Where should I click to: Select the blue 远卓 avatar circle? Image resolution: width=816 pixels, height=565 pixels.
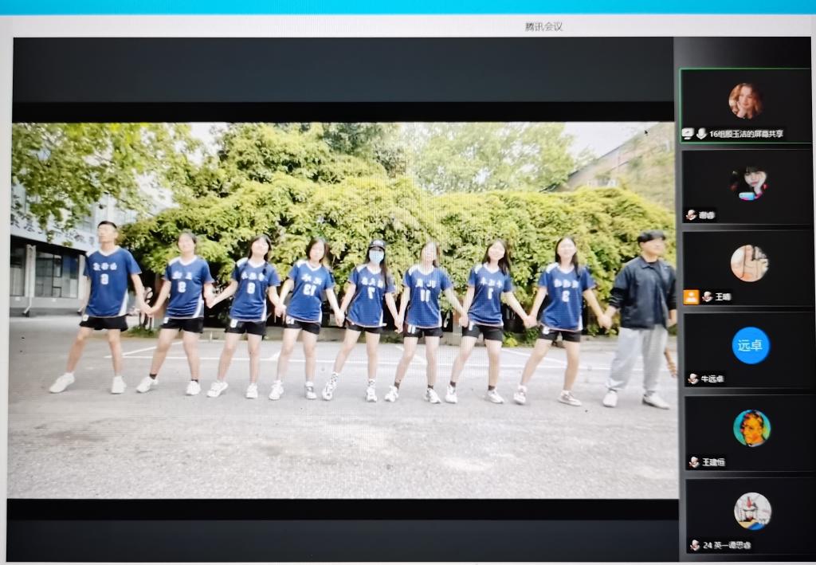coord(751,345)
